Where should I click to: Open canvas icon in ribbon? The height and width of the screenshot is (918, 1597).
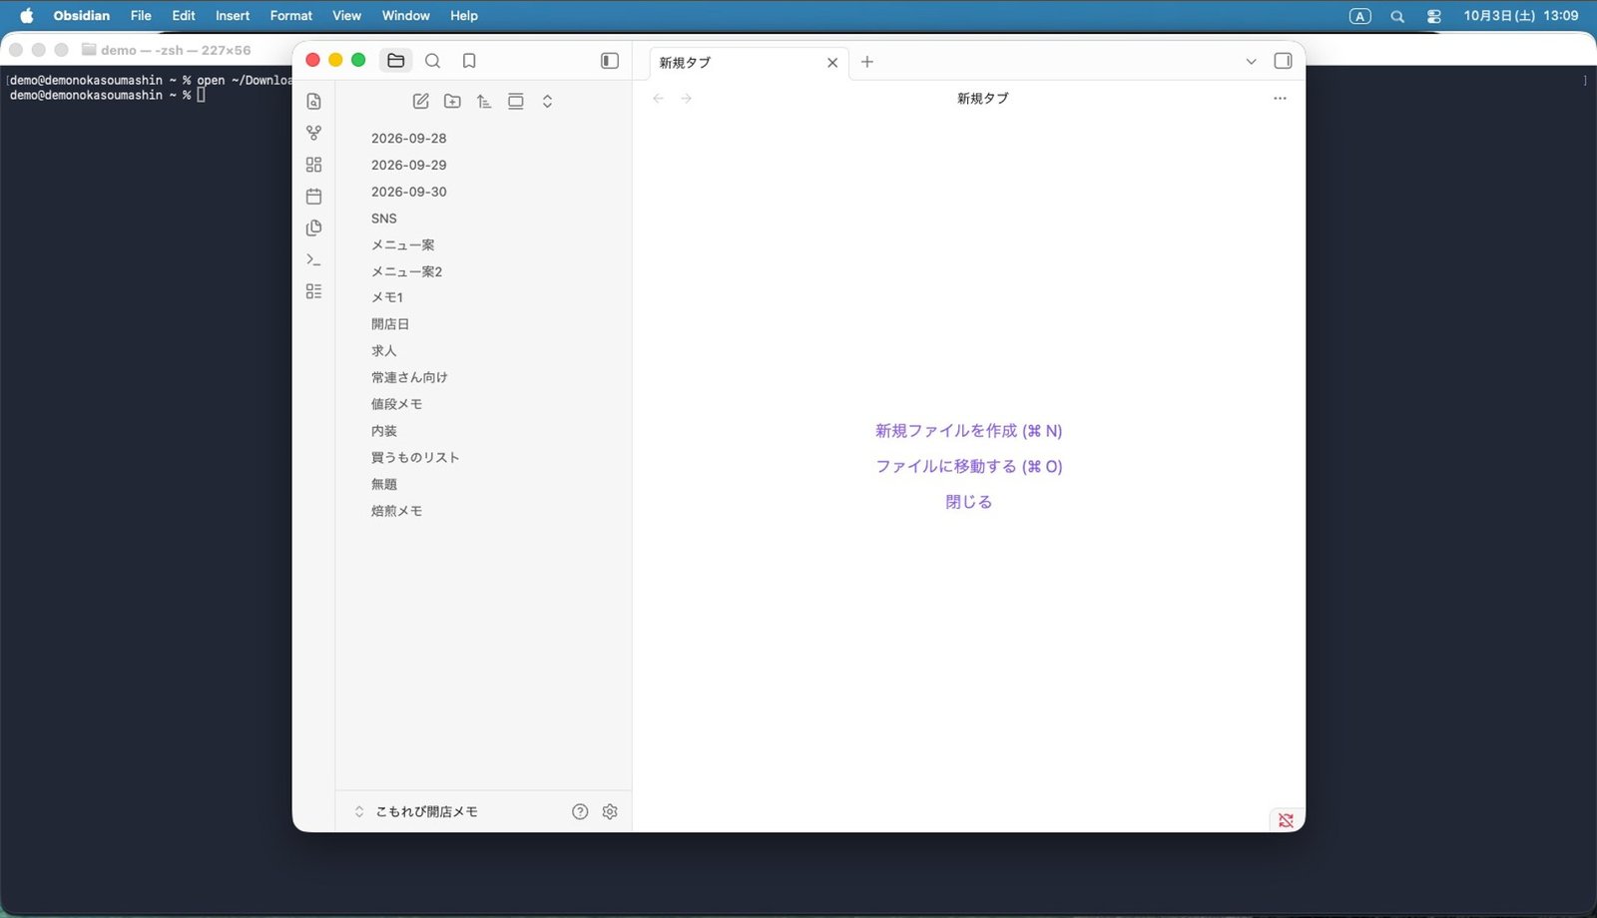click(313, 165)
